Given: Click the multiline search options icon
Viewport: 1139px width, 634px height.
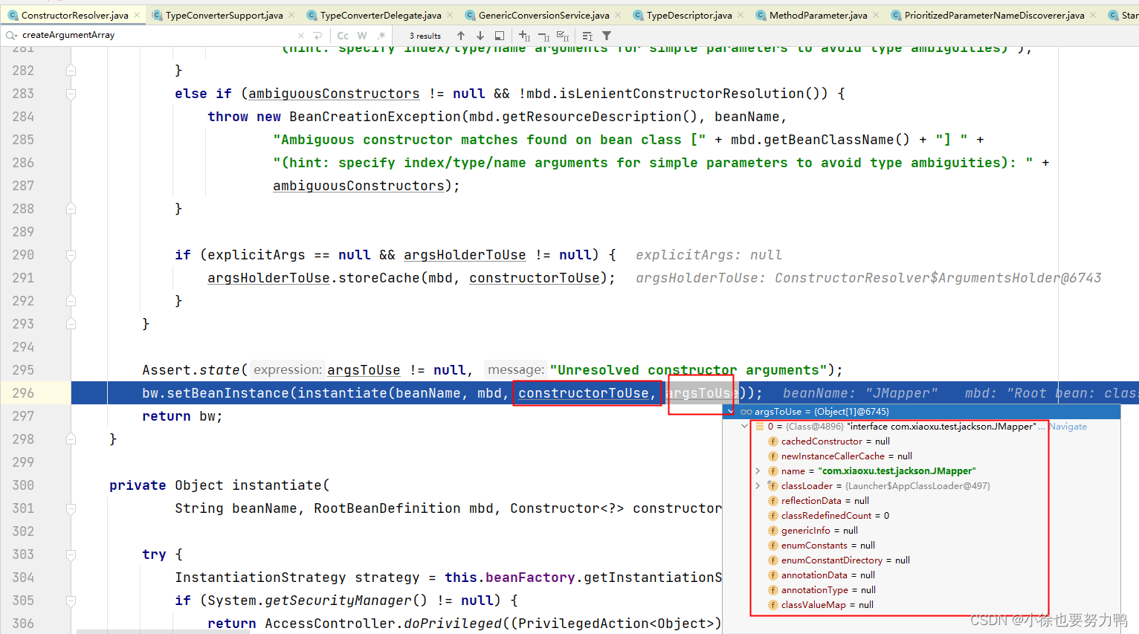Looking at the screenshot, I should tap(587, 36).
